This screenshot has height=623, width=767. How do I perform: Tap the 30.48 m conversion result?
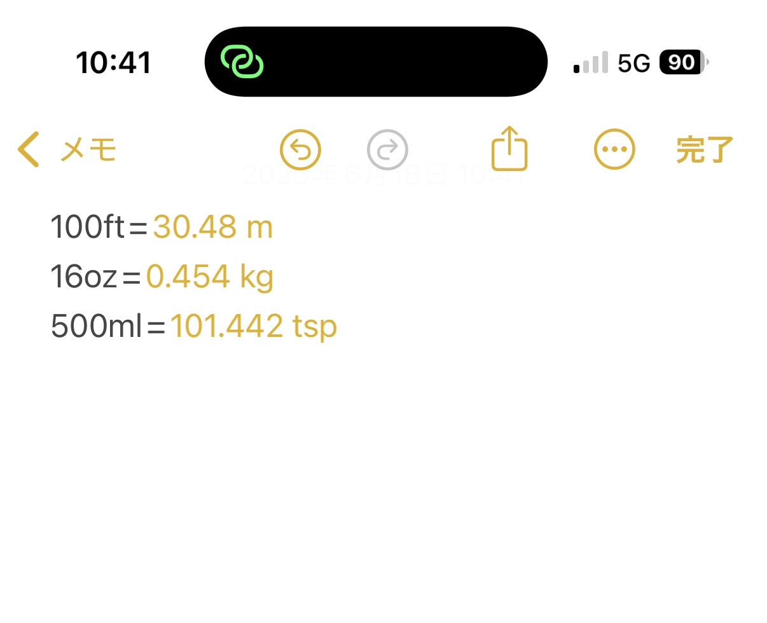213,227
